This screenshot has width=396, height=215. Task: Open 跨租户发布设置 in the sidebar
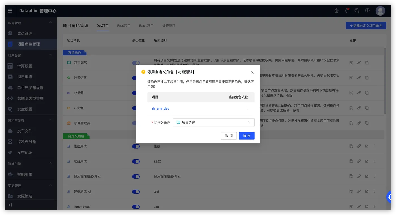(x=31, y=88)
